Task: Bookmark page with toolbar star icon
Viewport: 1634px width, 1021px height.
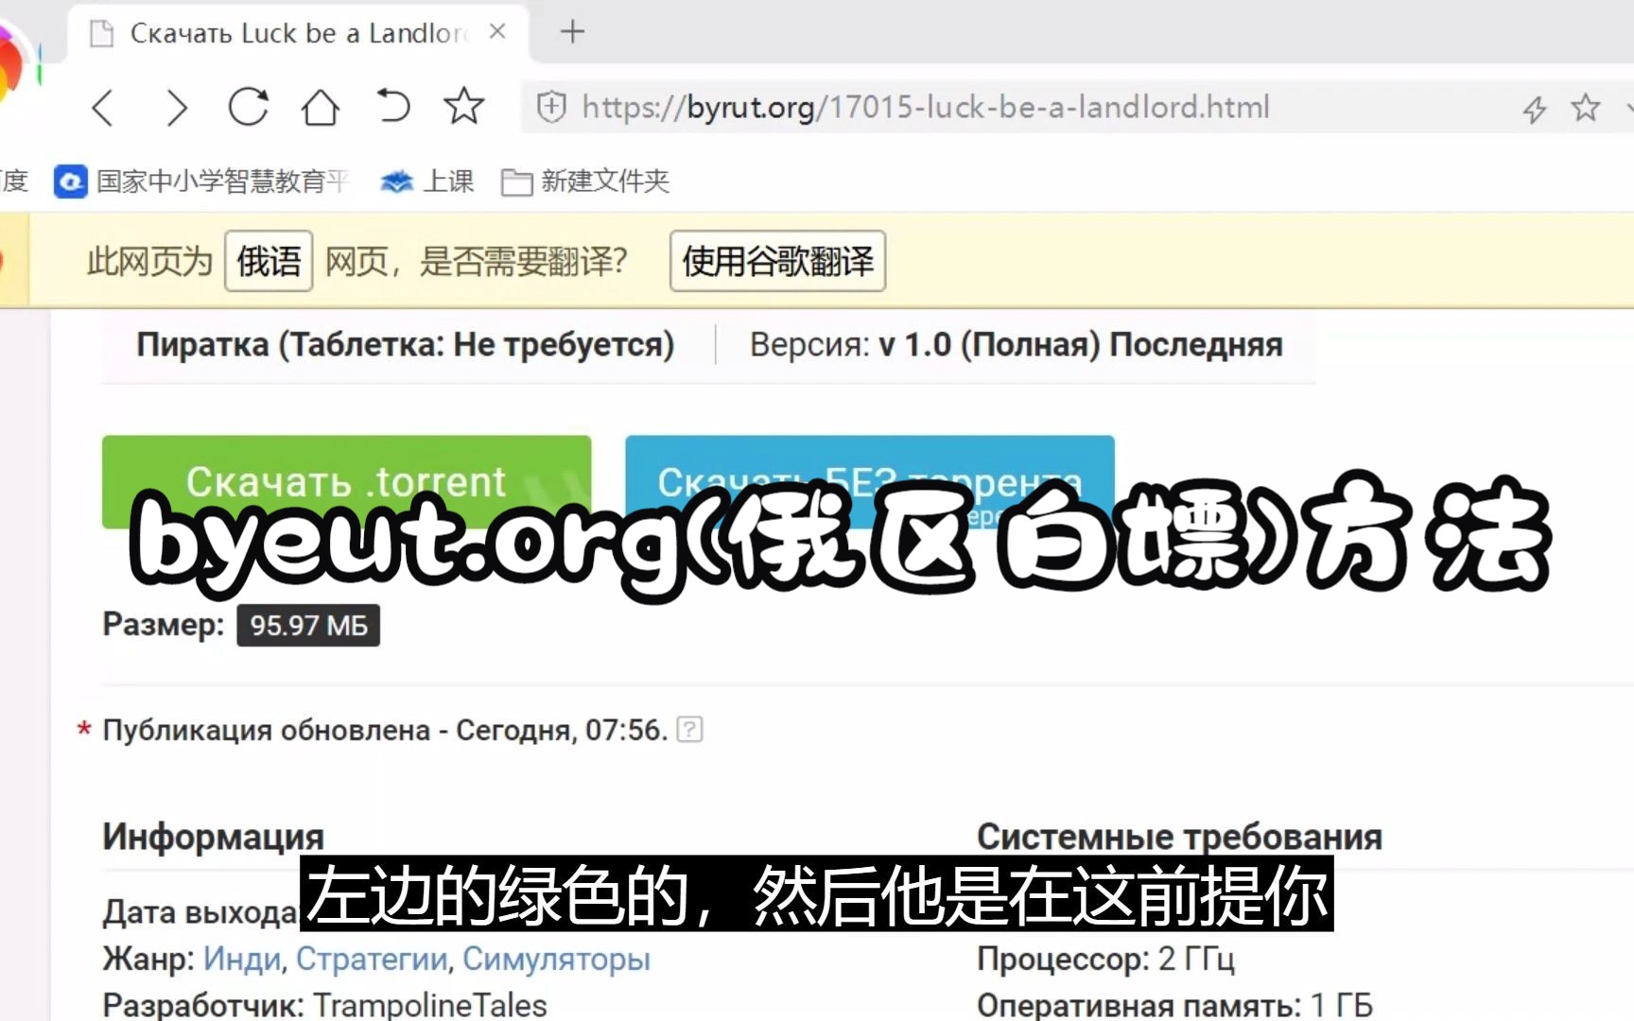Action: point(463,106)
